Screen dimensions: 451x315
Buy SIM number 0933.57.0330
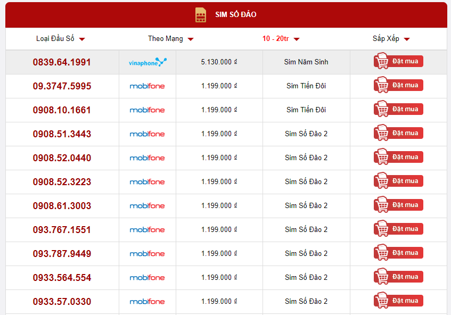[x=398, y=300]
